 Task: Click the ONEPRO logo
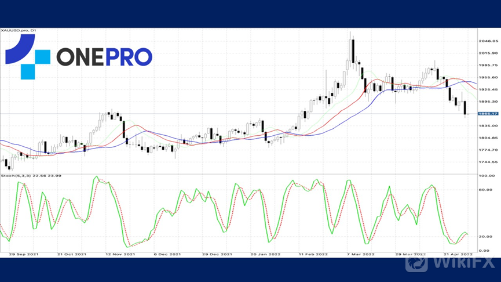[x=79, y=57]
